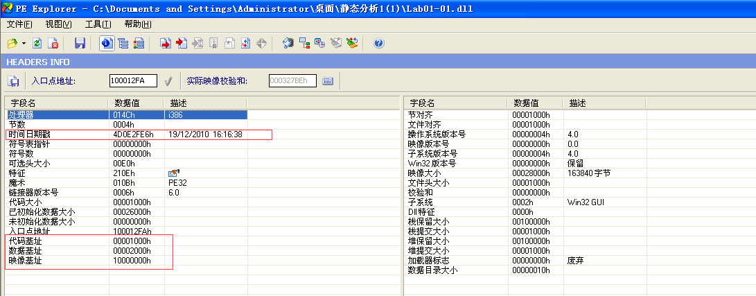Select the 时间日期戳 row
Viewport: 756px width, 296px height.
[x=127, y=134]
